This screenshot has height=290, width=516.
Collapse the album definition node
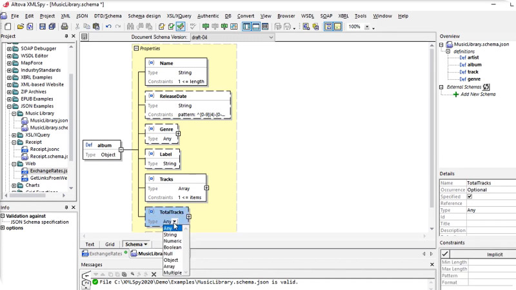click(x=121, y=150)
